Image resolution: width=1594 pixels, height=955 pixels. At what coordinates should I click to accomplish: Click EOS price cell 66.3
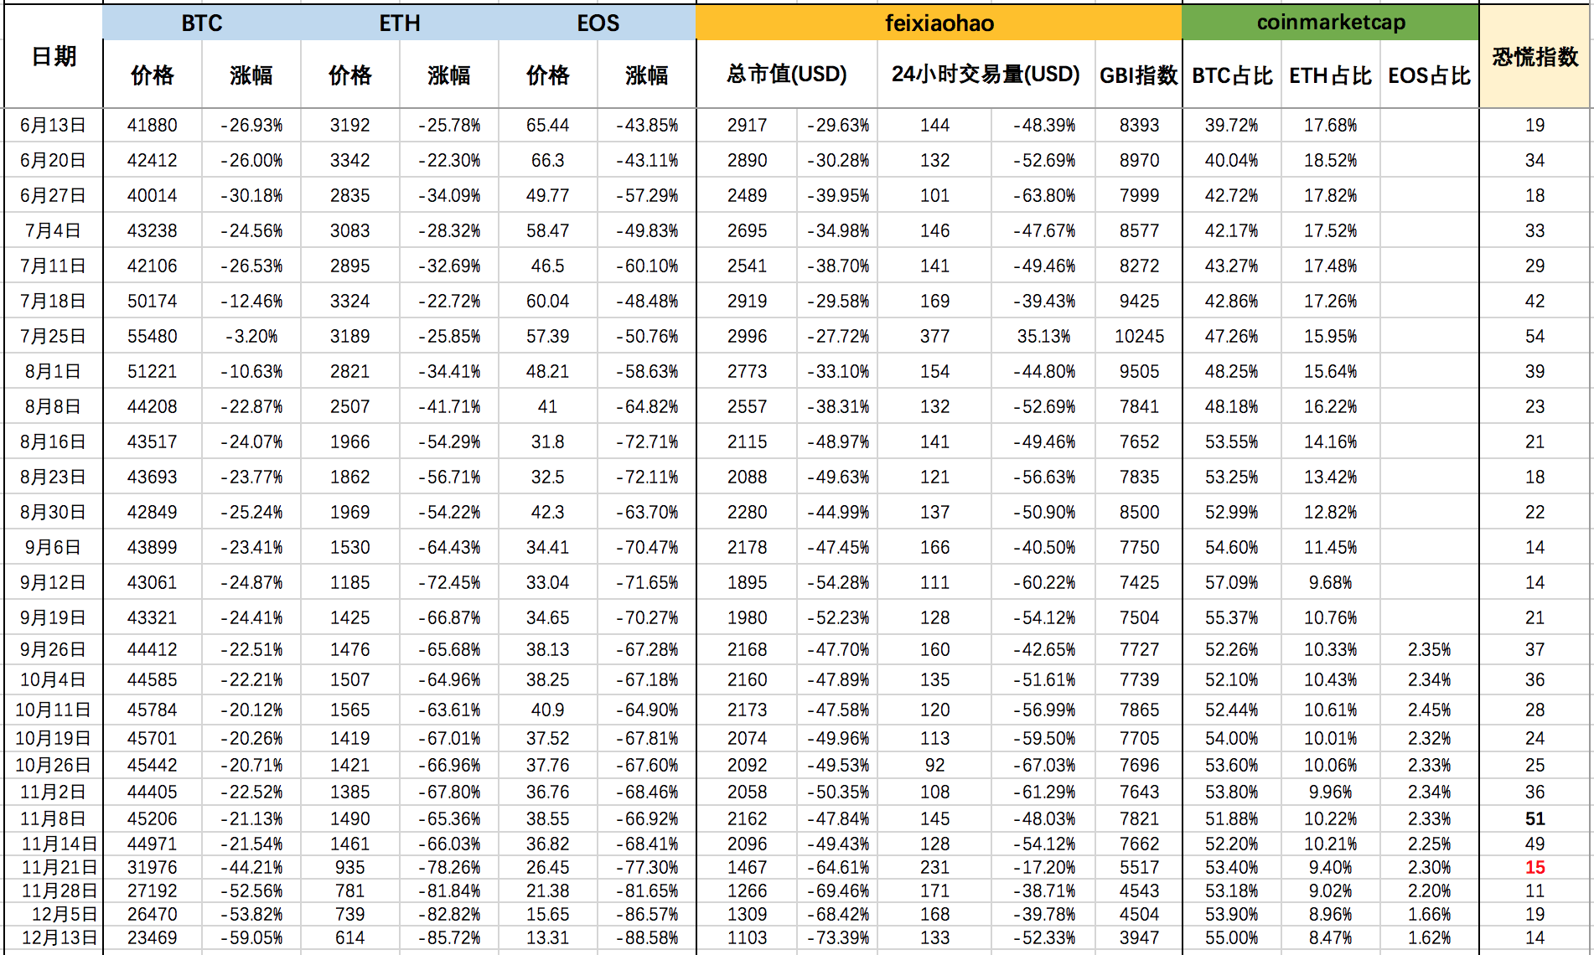[x=547, y=160]
